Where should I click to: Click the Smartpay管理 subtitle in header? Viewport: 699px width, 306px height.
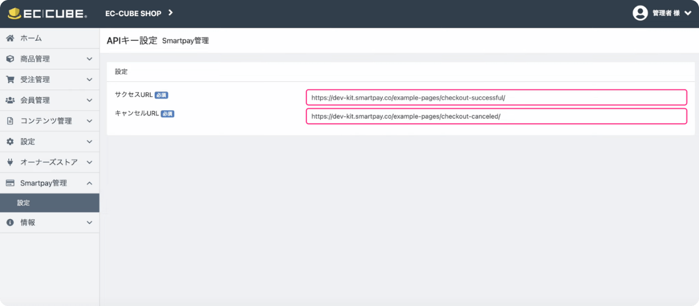click(x=185, y=41)
